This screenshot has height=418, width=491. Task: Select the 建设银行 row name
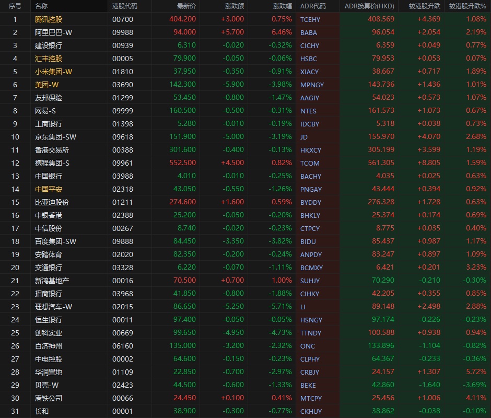pyautogui.click(x=49, y=45)
